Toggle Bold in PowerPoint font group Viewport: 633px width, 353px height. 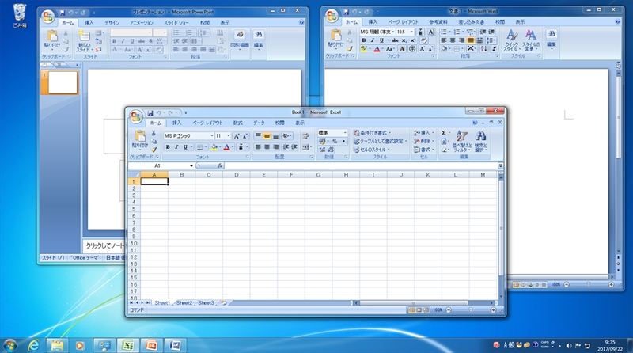(114, 41)
